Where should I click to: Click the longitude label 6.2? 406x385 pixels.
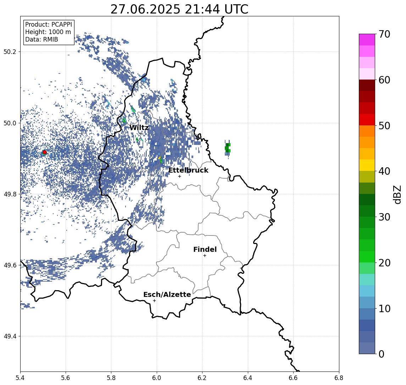pos(202,378)
